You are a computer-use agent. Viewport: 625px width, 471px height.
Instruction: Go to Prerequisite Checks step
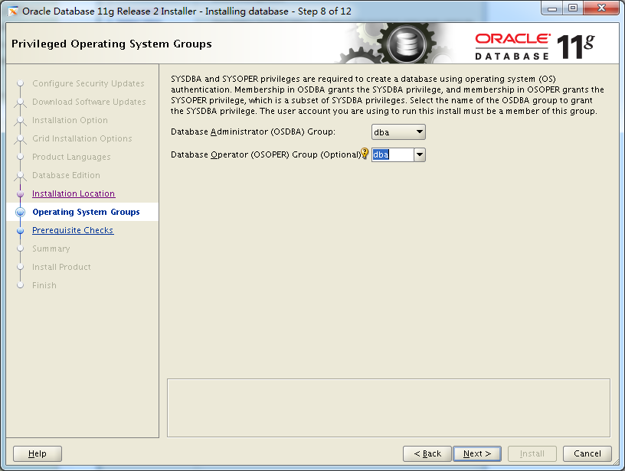coord(73,230)
